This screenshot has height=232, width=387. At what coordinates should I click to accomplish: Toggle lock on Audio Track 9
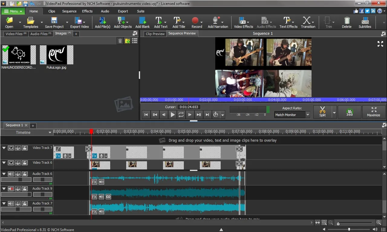pyautogui.click(x=25, y=189)
